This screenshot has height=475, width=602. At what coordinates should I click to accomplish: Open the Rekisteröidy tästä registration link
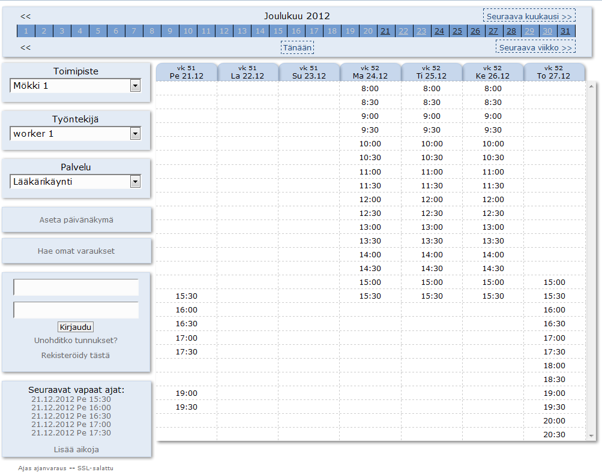pos(76,355)
